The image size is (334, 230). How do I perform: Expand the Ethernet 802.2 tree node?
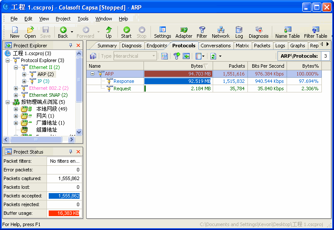[16, 88]
